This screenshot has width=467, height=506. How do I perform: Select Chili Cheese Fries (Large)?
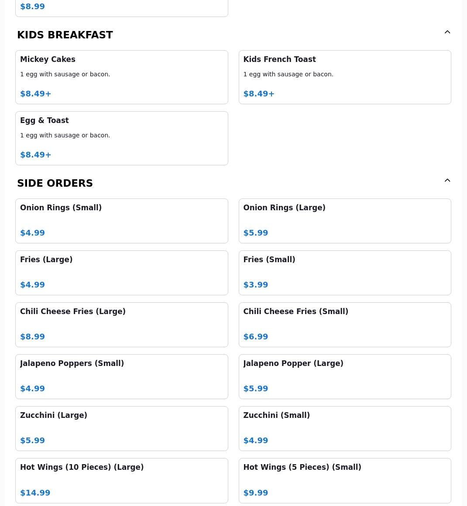pyautogui.click(x=121, y=325)
